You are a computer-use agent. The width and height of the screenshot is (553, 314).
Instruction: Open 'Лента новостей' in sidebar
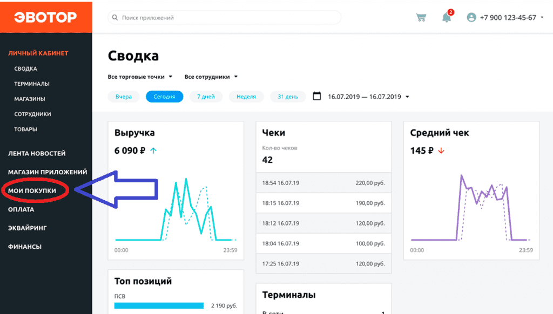[x=37, y=154]
